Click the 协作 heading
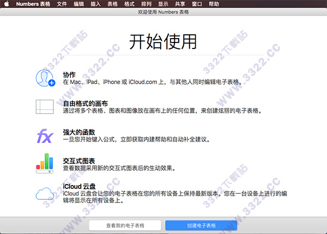 click(x=69, y=75)
